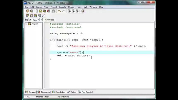This screenshot has width=178, height=100.
Task: Open the Debug bottom tab
Action: coord(72,92)
